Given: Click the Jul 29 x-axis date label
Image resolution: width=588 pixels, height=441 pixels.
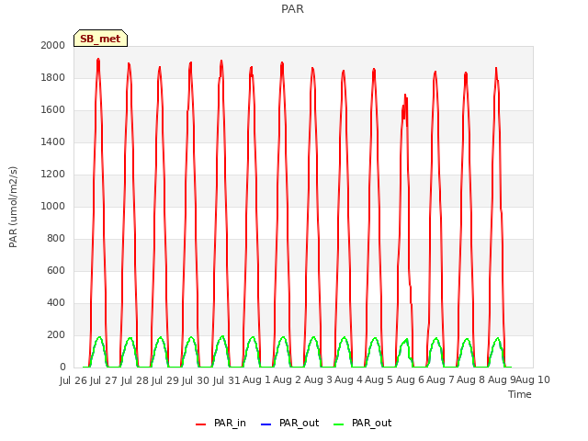Looking at the screenshot, I should click(x=165, y=380).
